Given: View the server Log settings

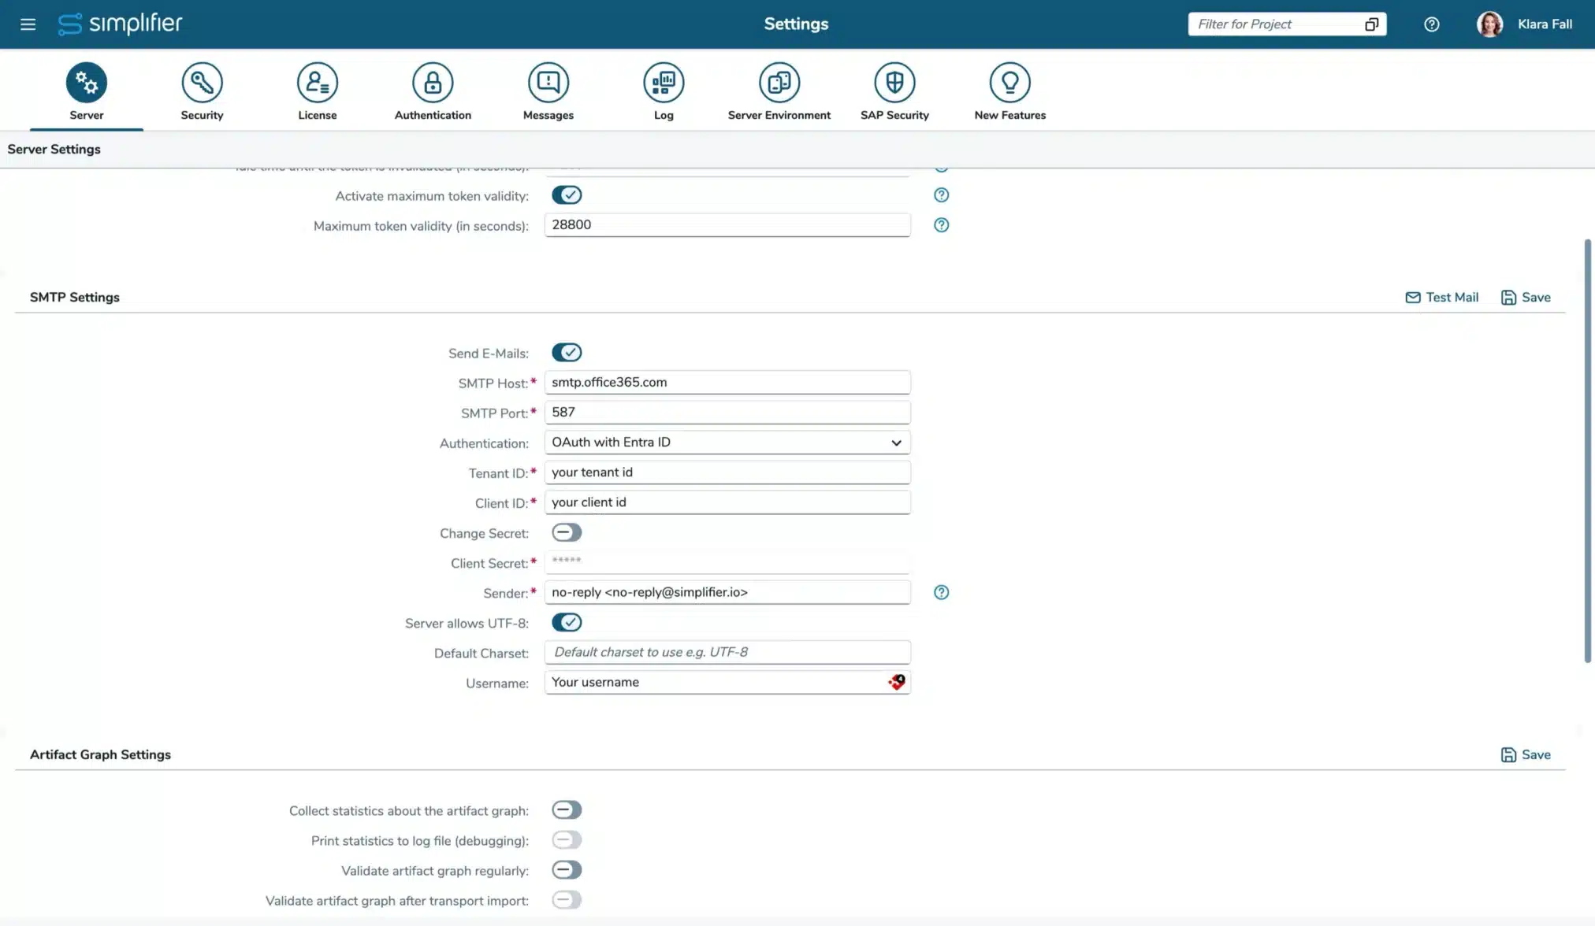Looking at the screenshot, I should pos(663,89).
